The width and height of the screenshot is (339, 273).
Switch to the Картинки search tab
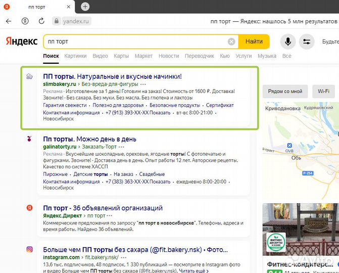(x=75, y=56)
